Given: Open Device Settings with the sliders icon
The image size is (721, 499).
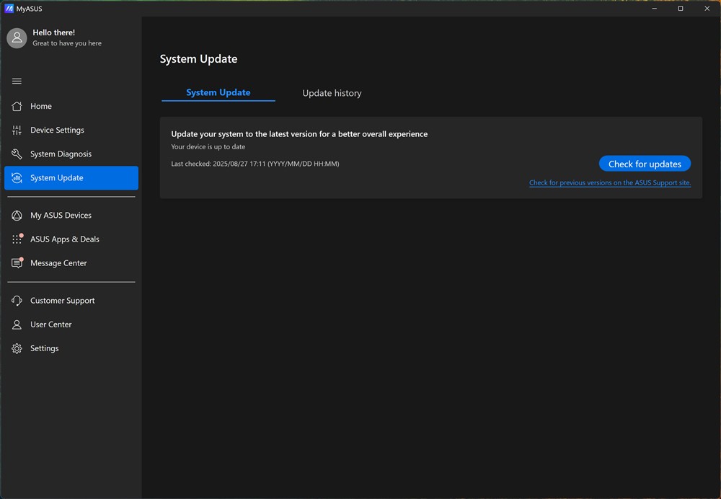Looking at the screenshot, I should (17, 131).
